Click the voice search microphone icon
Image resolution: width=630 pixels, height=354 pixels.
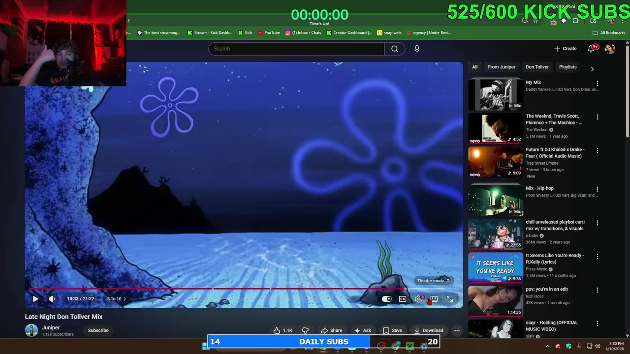point(417,49)
